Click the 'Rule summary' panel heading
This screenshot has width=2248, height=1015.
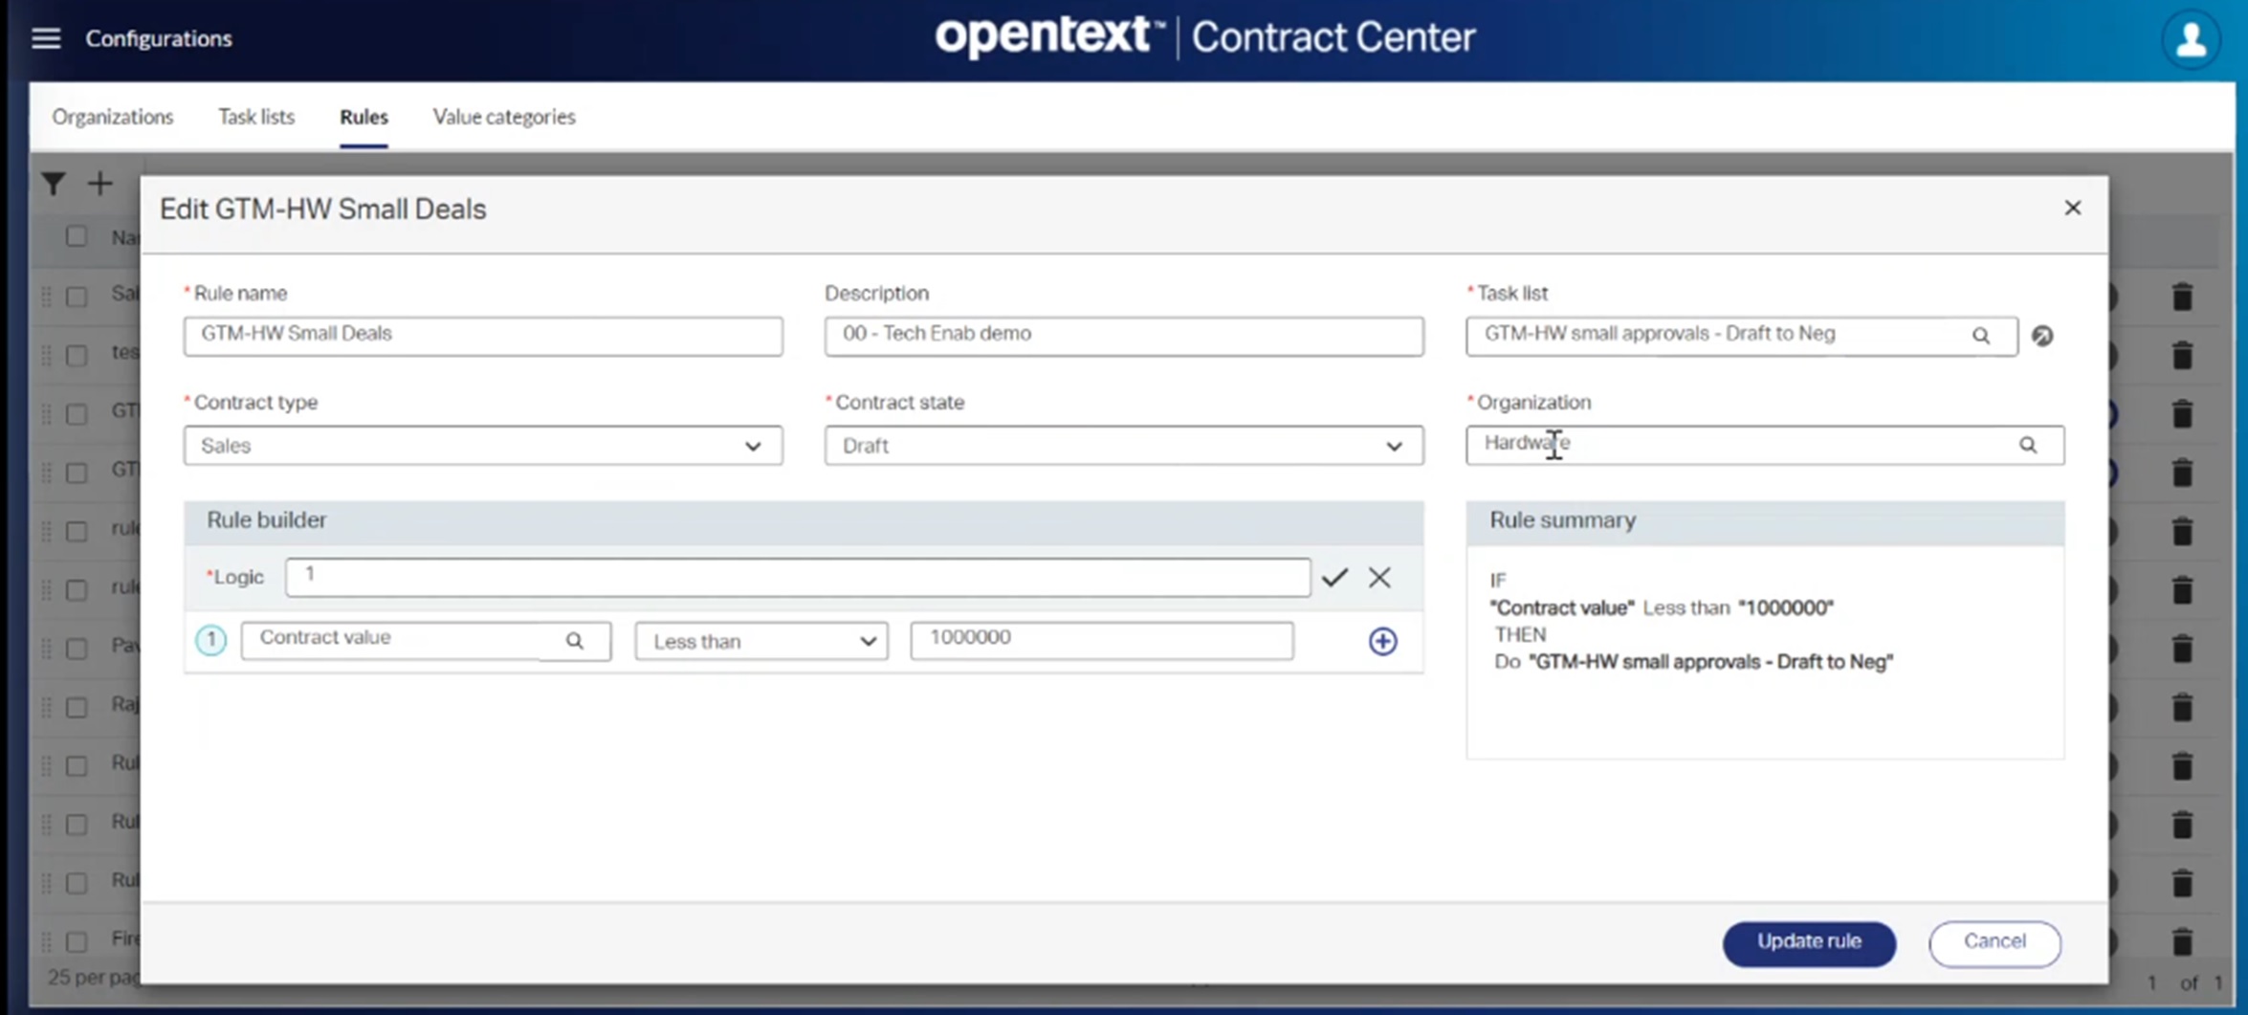coord(1562,520)
